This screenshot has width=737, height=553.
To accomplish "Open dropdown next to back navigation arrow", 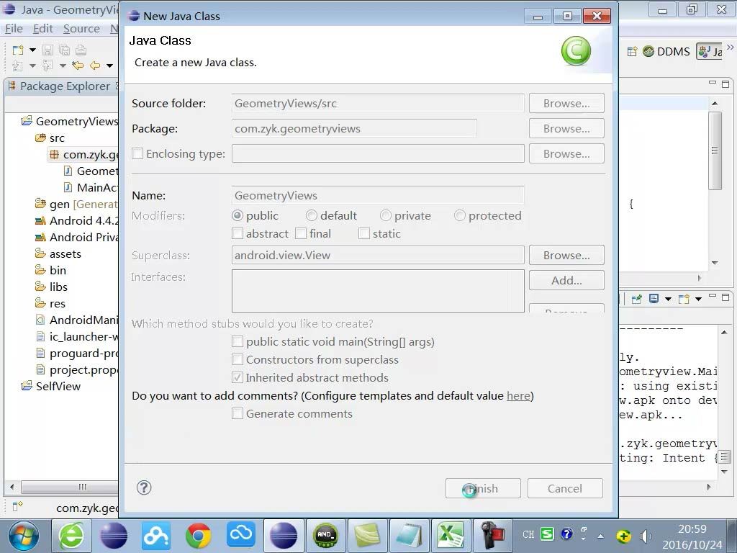I will (109, 66).
